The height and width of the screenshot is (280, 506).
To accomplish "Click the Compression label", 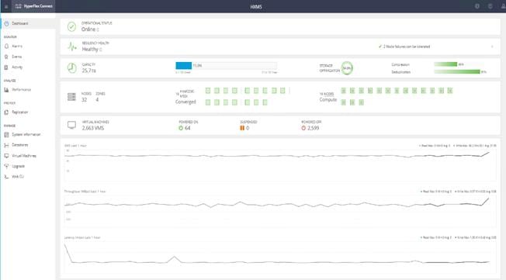I will pos(400,64).
